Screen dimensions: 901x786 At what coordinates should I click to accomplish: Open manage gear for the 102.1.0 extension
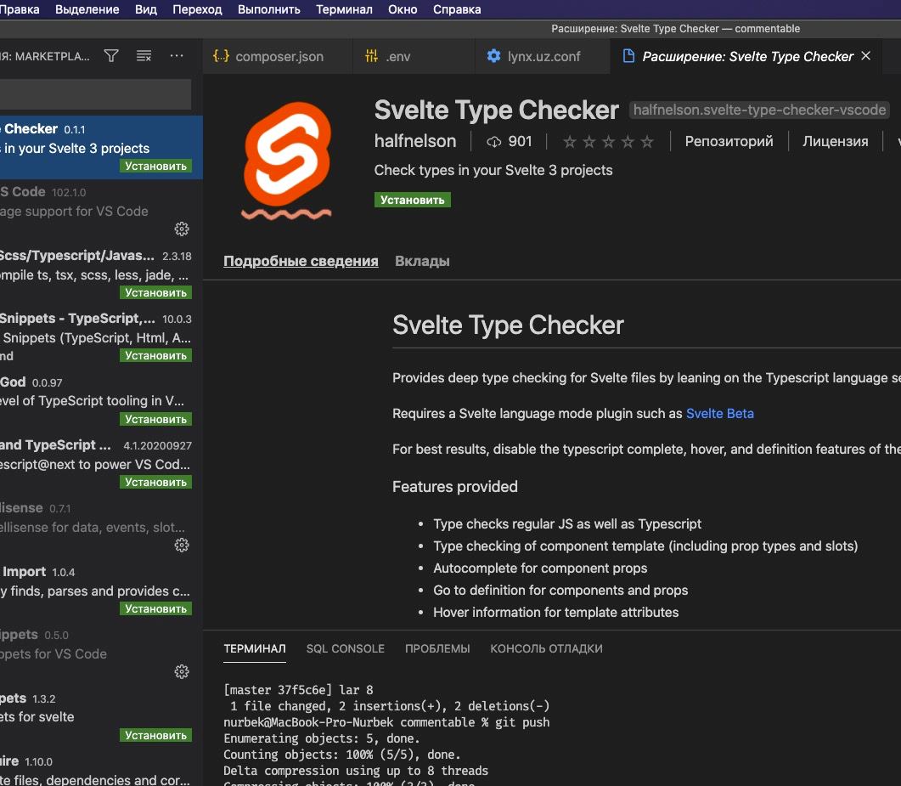182,229
